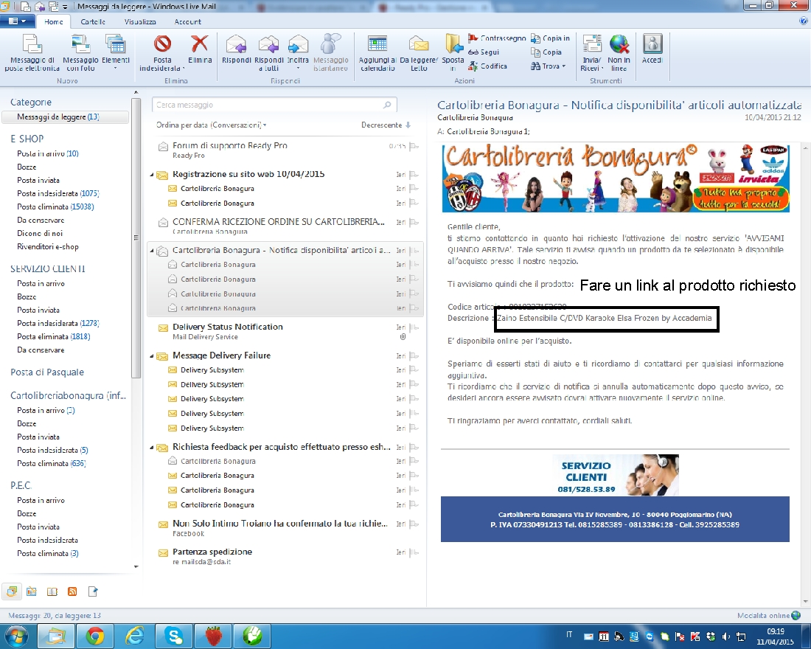Open the Trova search dropdown
This screenshot has height=649, width=811.
pyautogui.click(x=549, y=66)
